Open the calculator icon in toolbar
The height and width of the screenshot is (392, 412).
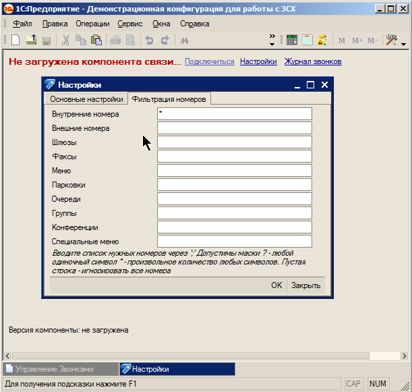pyautogui.click(x=292, y=40)
